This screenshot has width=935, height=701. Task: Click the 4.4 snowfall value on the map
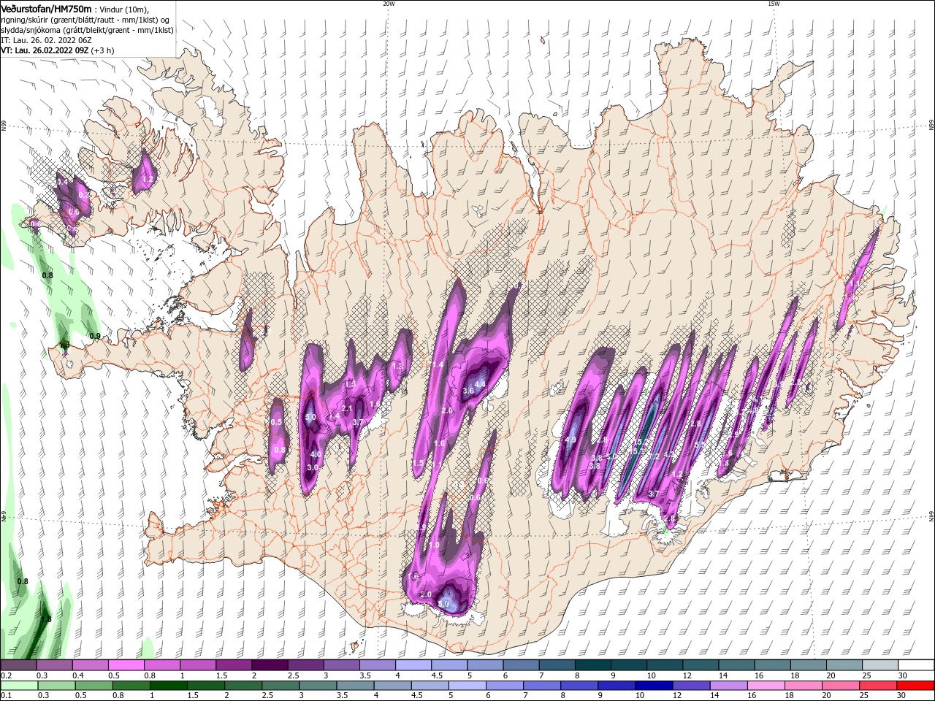tap(480, 384)
